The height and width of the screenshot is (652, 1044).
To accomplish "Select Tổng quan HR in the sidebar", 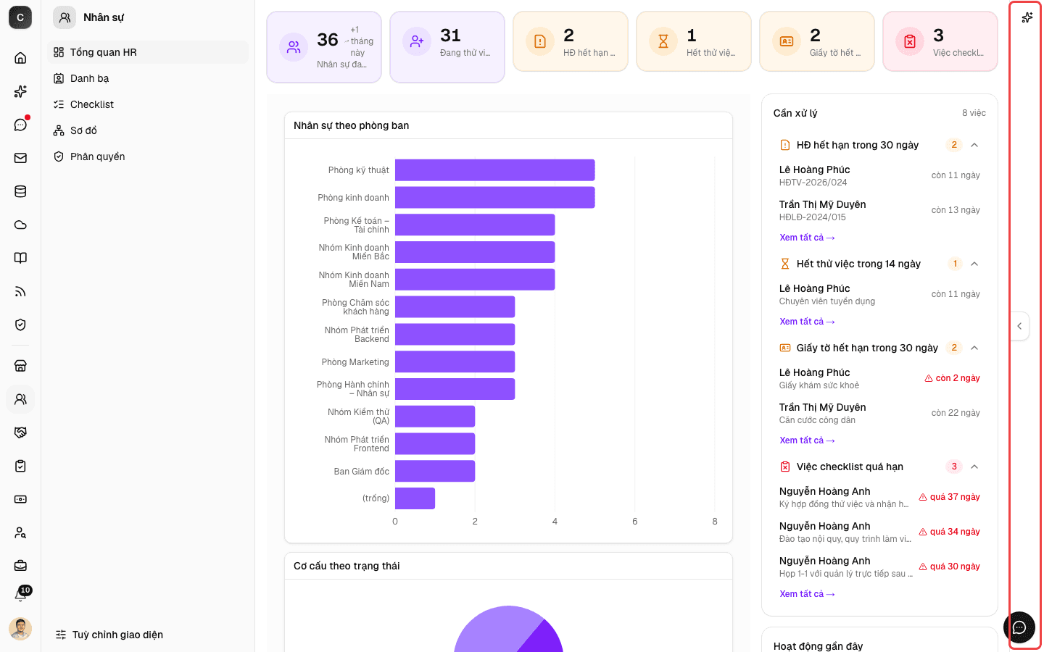I will point(148,52).
